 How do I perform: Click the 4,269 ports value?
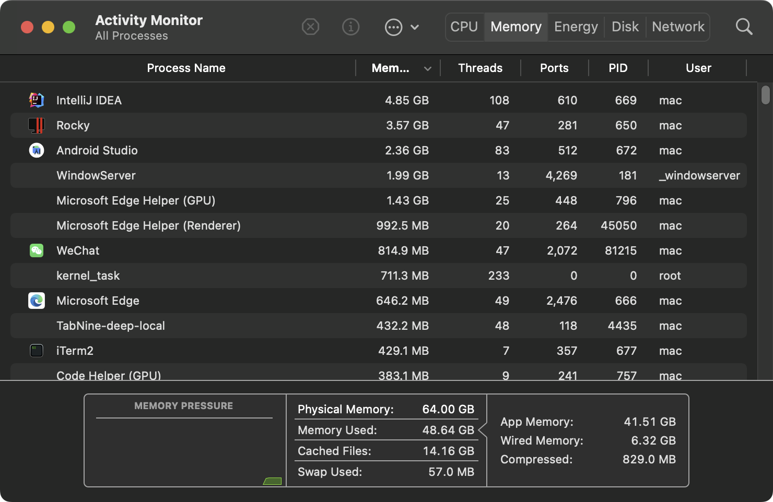(x=561, y=175)
